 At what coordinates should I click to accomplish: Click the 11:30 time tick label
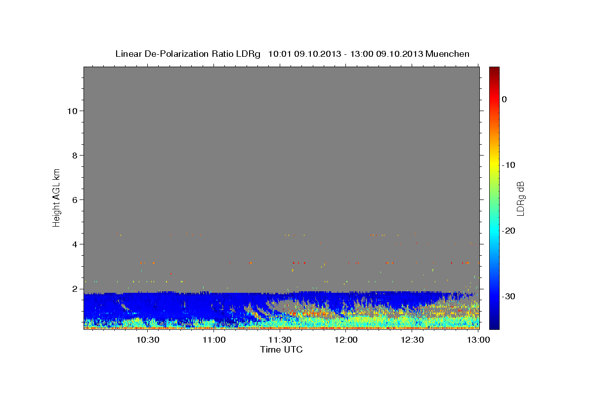pos(280,340)
